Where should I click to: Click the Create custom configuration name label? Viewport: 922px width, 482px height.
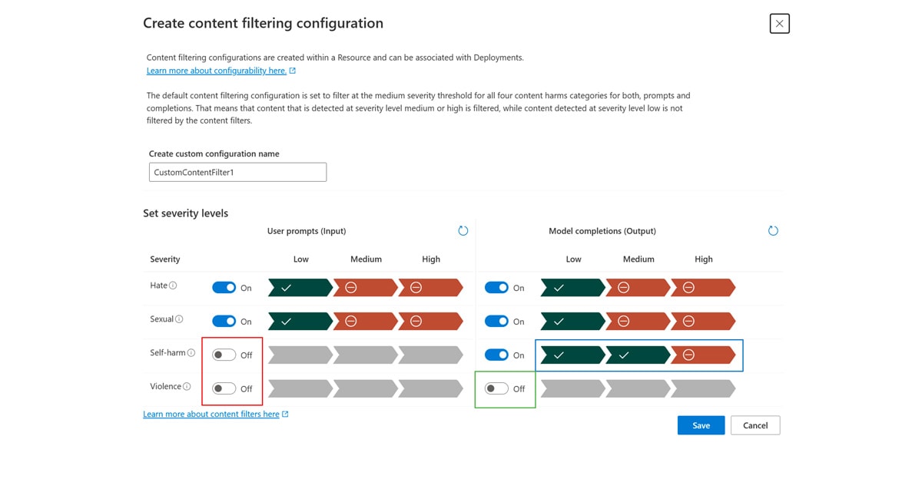[214, 154]
